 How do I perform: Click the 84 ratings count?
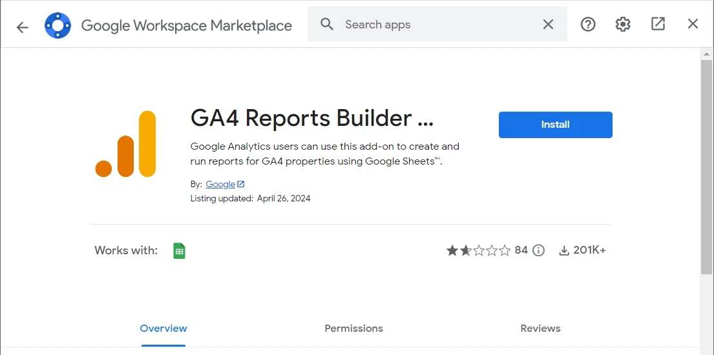tap(521, 250)
